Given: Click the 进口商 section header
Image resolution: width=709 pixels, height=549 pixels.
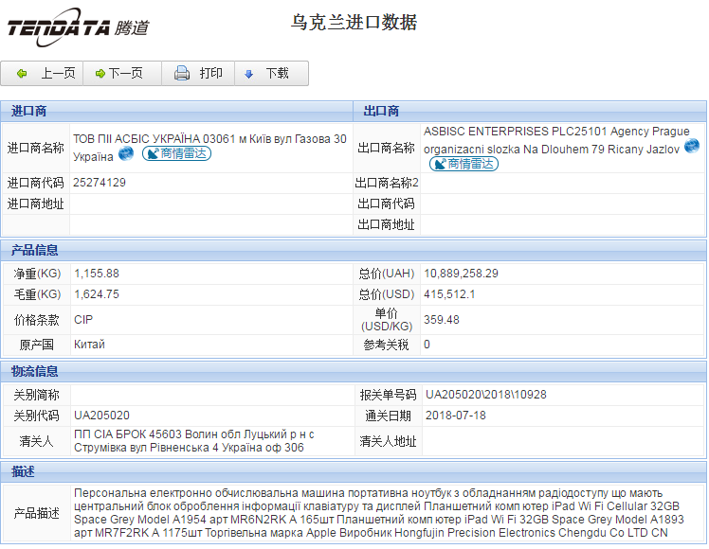Looking at the screenshot, I should 28,112.
